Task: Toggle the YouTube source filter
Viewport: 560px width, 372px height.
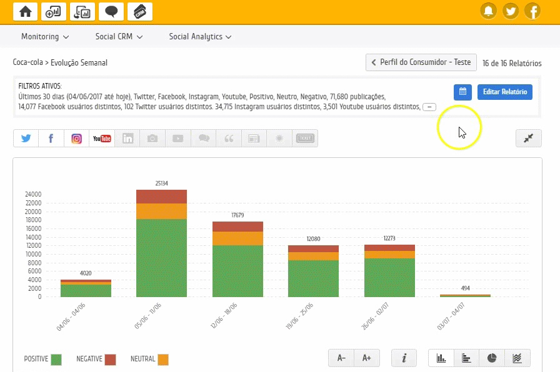Action: tap(102, 139)
